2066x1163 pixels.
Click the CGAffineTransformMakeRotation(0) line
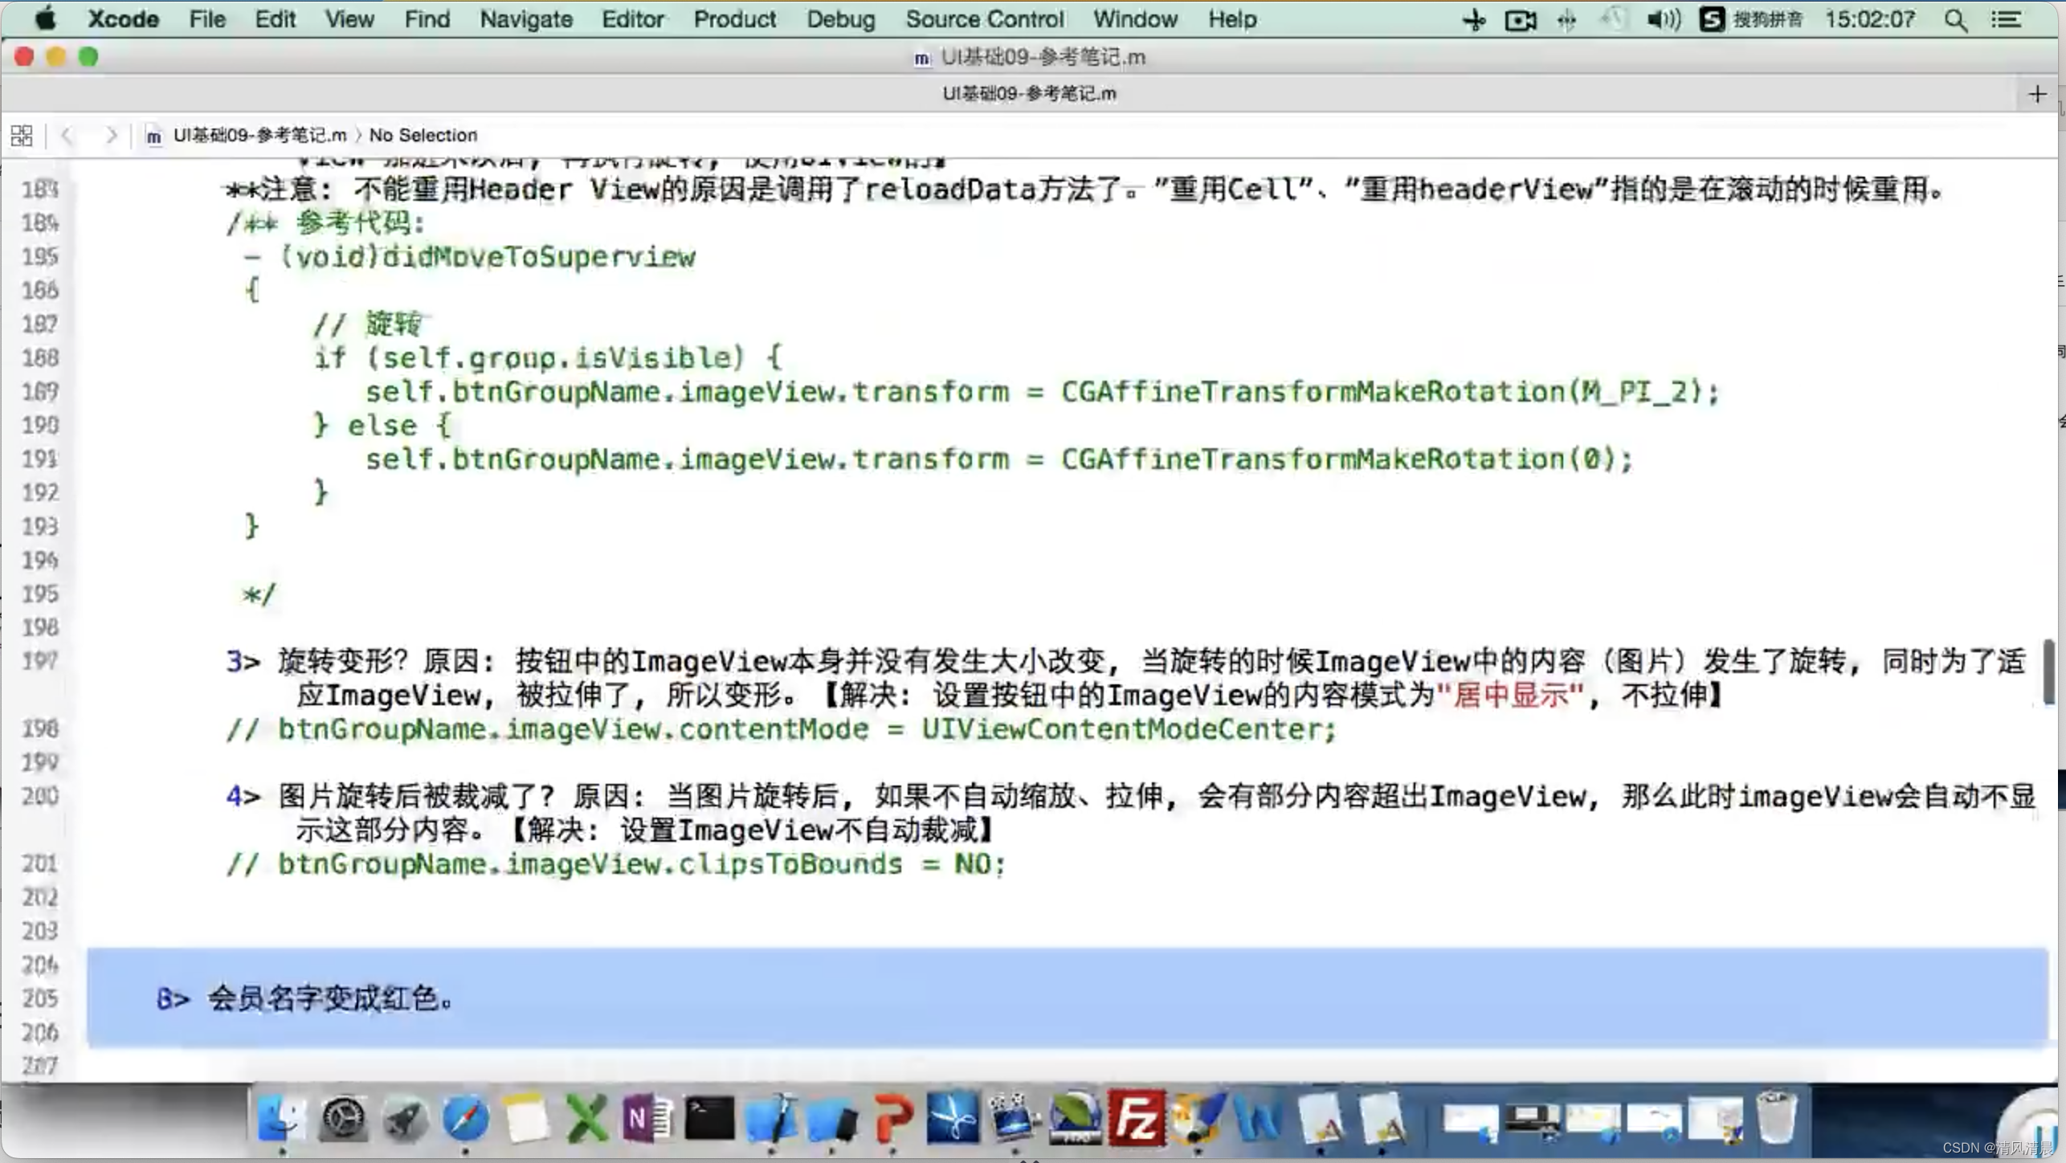coord(999,459)
